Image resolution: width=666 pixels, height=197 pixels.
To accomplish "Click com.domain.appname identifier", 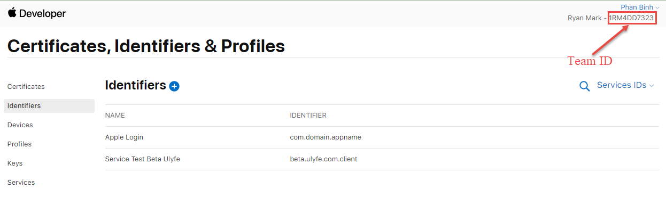I will coord(326,137).
